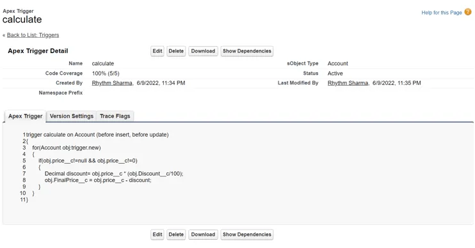Click the Status value Active
The width and height of the screenshot is (475, 248).
pyautogui.click(x=335, y=74)
